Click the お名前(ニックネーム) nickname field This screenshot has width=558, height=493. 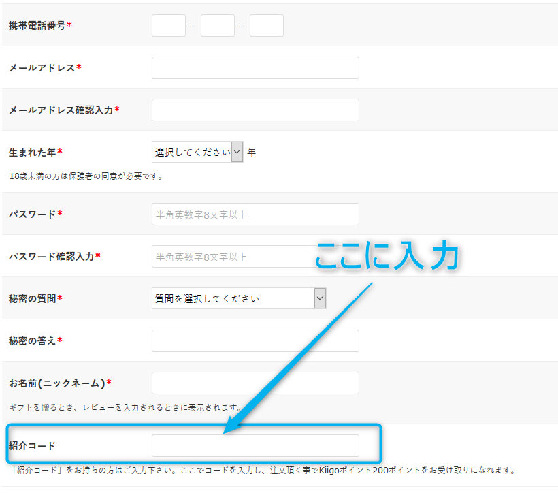[255, 383]
